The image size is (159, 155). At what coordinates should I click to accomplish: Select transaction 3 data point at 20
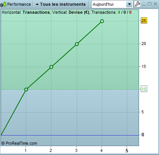coord(77,44)
